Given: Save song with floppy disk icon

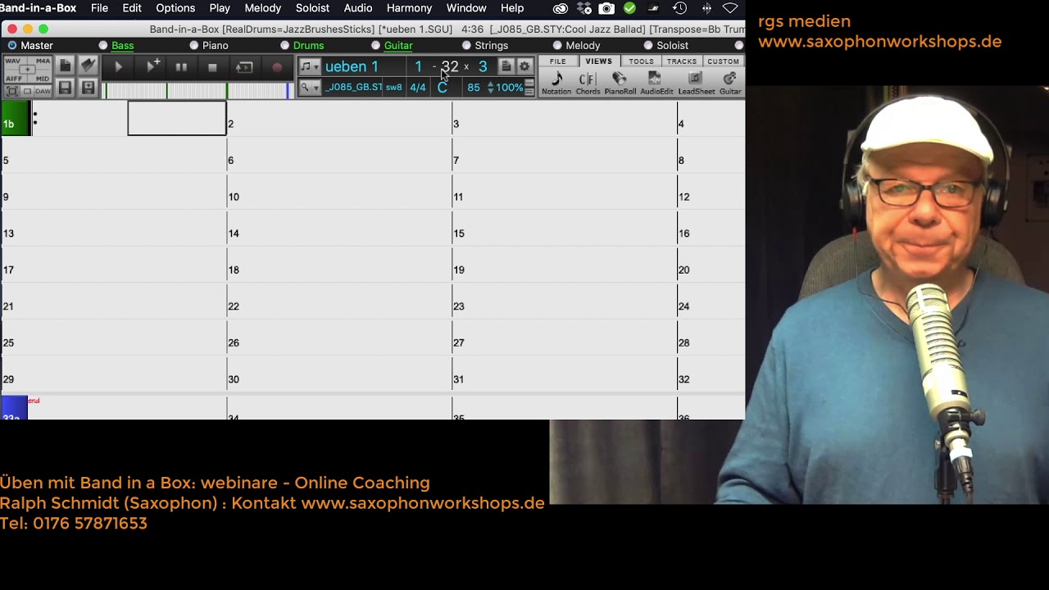Looking at the screenshot, I should [65, 88].
